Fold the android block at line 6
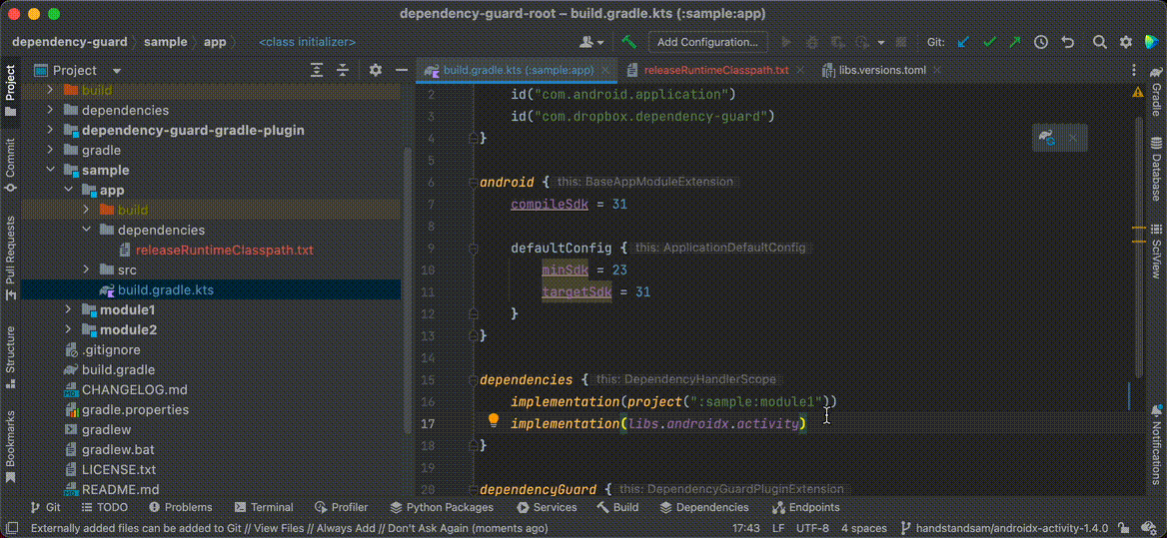1167x538 pixels. point(472,182)
